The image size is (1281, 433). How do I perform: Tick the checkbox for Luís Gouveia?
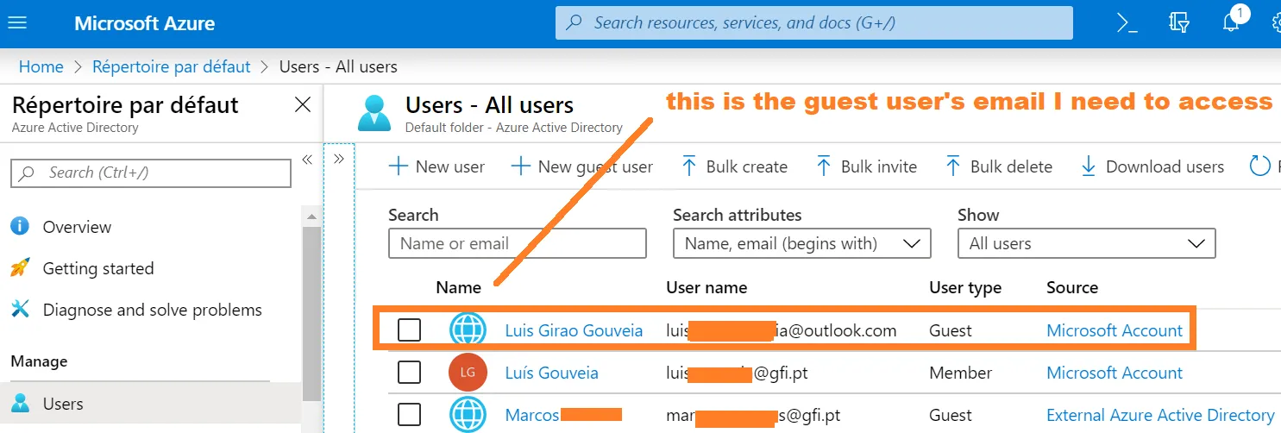(x=409, y=373)
